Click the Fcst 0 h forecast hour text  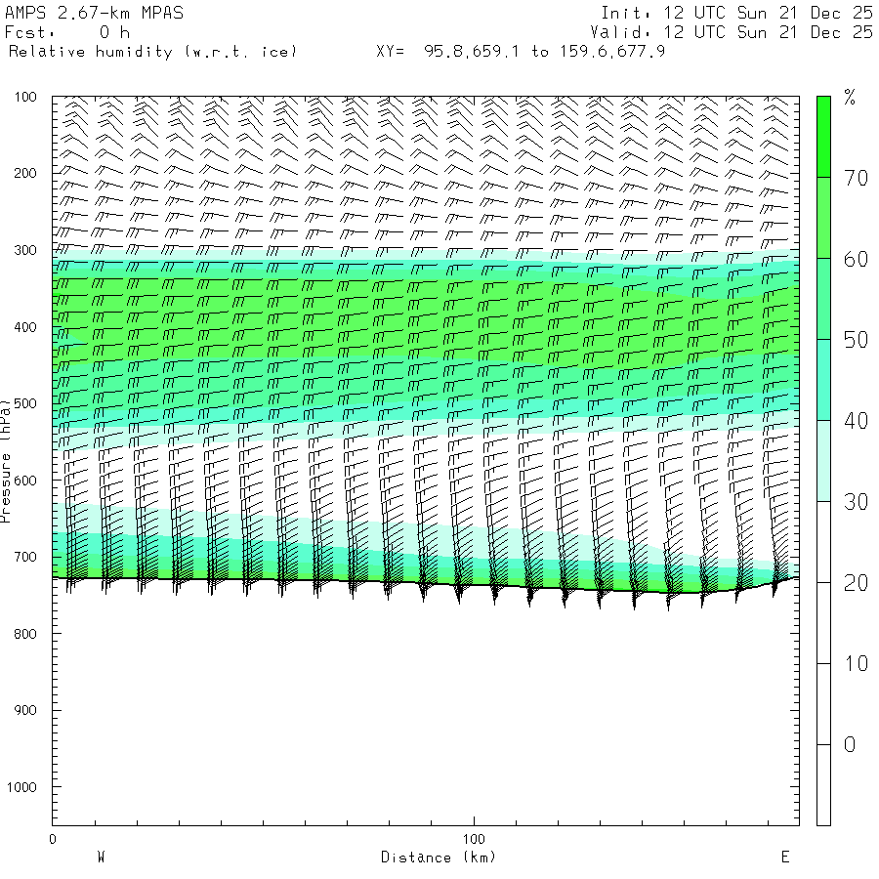(x=67, y=32)
